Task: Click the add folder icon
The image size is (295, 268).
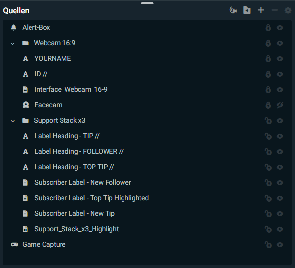Action: point(247,10)
